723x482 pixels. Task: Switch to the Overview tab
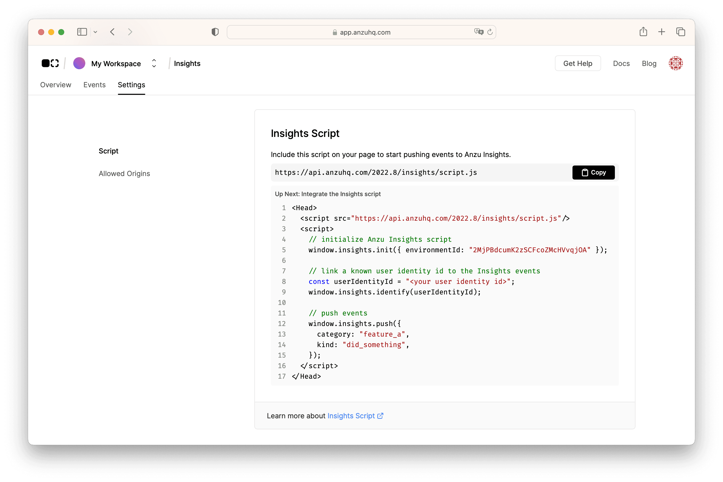pyautogui.click(x=56, y=85)
